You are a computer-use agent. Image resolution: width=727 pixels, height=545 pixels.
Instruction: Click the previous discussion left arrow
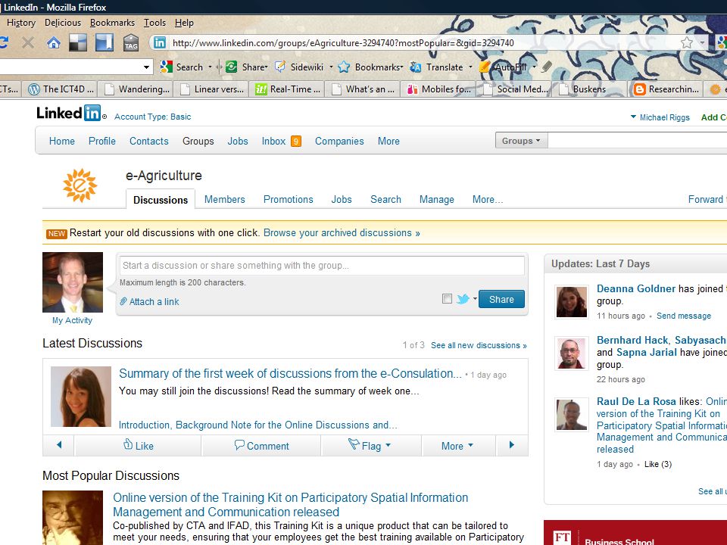[x=59, y=445]
